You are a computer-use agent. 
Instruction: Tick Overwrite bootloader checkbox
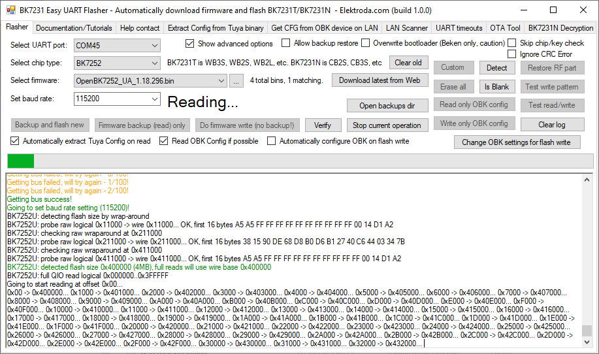pyautogui.click(x=366, y=42)
